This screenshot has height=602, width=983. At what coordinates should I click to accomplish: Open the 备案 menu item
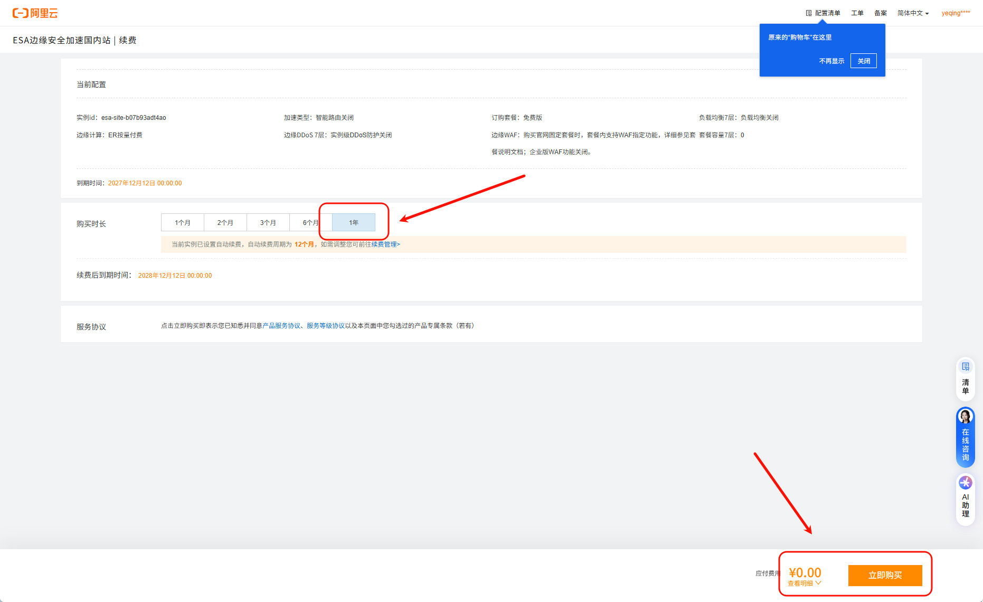(x=881, y=13)
